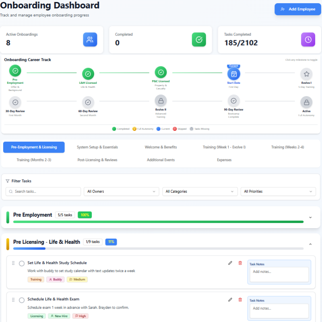
Task: Switch to the Expenses tab
Action: tap(224, 160)
